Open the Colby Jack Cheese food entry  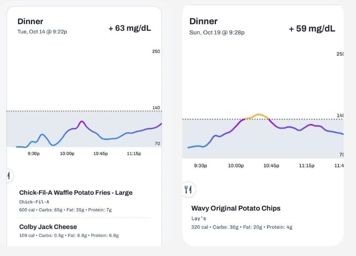(x=48, y=226)
